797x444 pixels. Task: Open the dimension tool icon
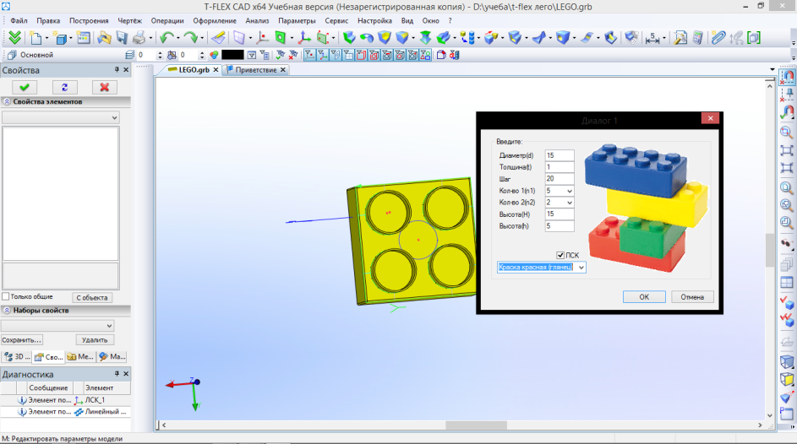pyautogui.click(x=652, y=38)
